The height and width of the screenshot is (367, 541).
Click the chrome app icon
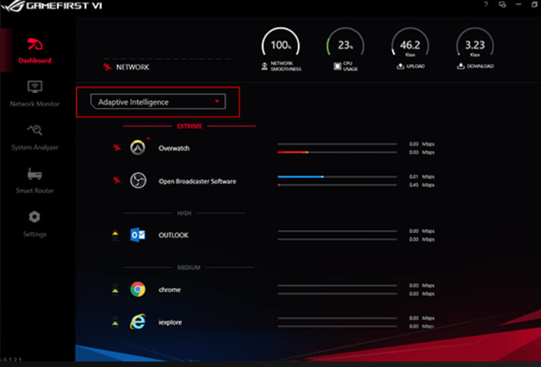point(138,289)
